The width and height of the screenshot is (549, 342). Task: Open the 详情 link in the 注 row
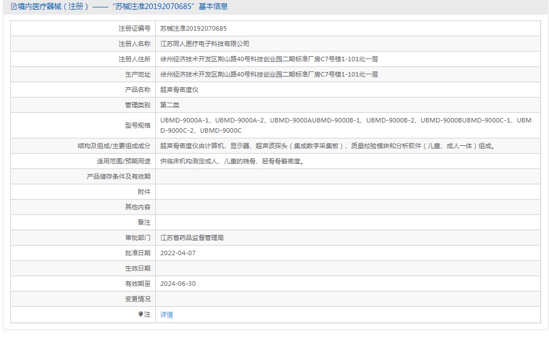167,315
